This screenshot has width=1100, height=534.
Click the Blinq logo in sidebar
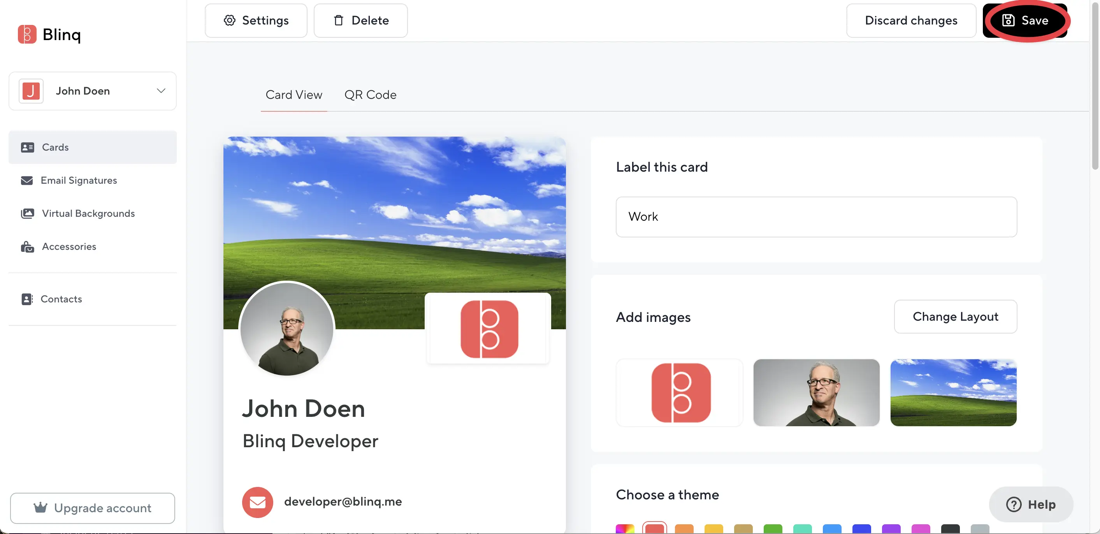tap(49, 34)
